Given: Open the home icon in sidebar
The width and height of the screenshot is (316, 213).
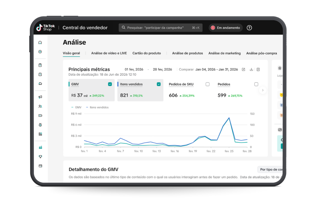Looking at the screenshot, I should 40,42.
